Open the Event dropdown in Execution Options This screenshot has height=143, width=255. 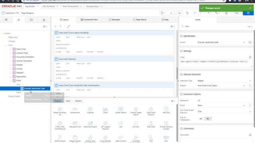[x=222, y=105]
